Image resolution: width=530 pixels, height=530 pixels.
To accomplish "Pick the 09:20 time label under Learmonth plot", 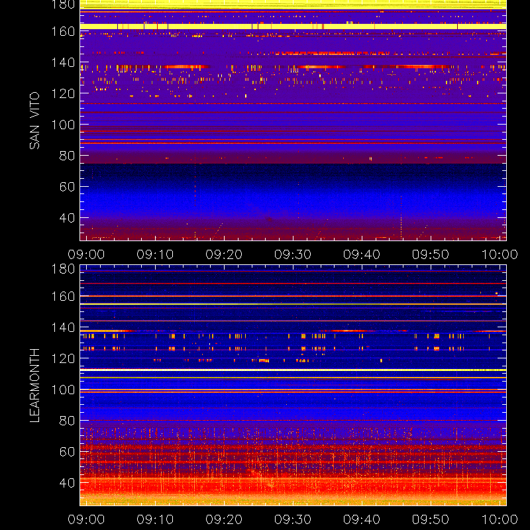I will (224, 519).
